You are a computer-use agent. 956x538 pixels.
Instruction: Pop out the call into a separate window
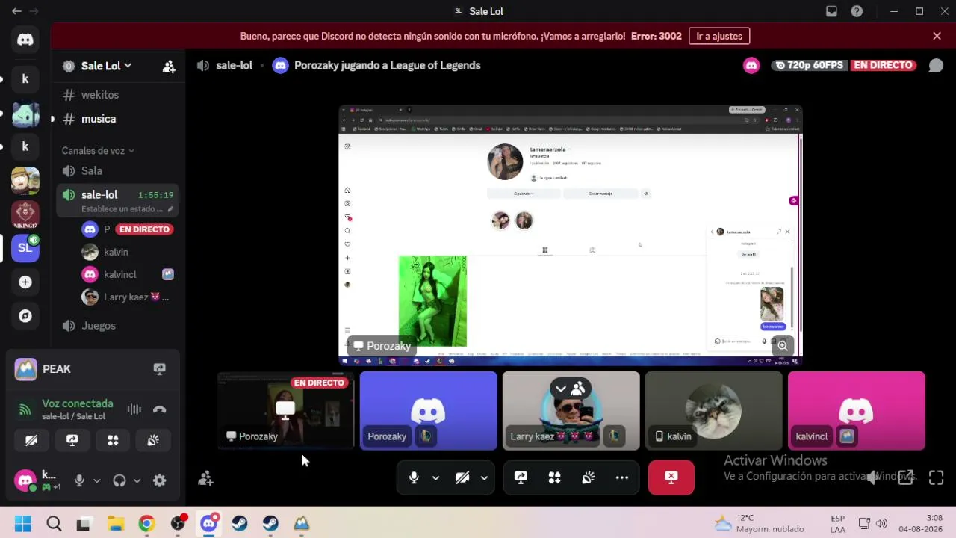[x=905, y=477]
